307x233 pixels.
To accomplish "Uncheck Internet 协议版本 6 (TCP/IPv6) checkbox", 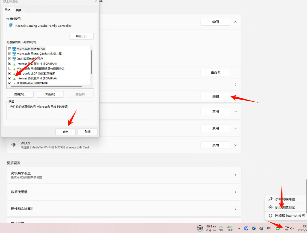I will pyautogui.click(x=10, y=78).
